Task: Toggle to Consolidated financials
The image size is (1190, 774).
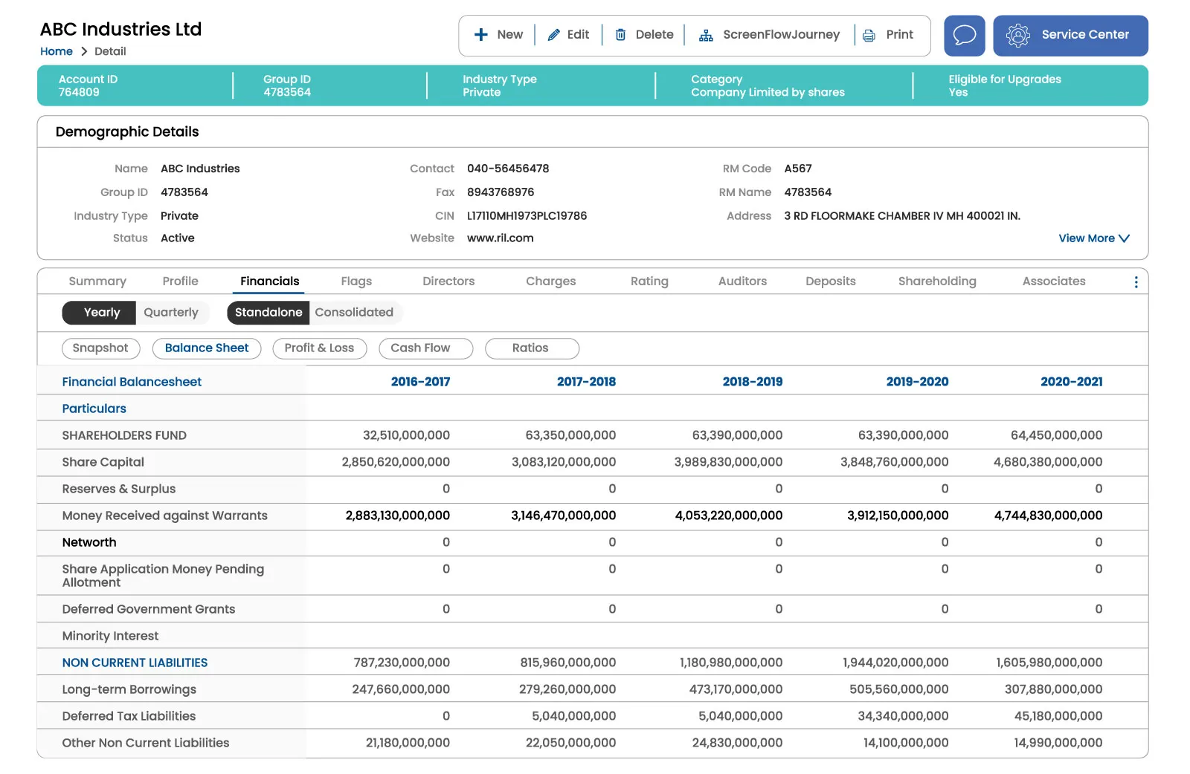Action: tap(354, 313)
